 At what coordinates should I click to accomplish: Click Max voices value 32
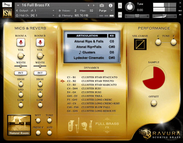(91, 11)
